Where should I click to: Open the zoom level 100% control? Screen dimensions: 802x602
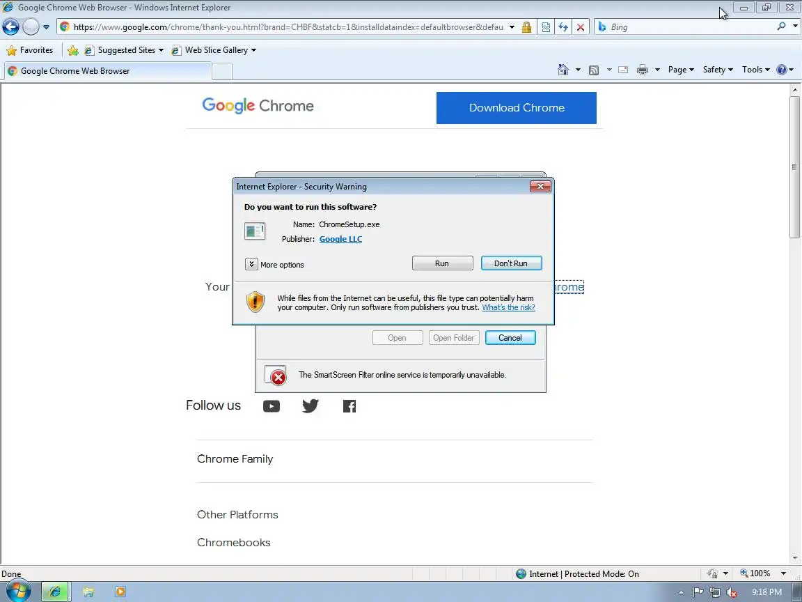[x=762, y=573]
